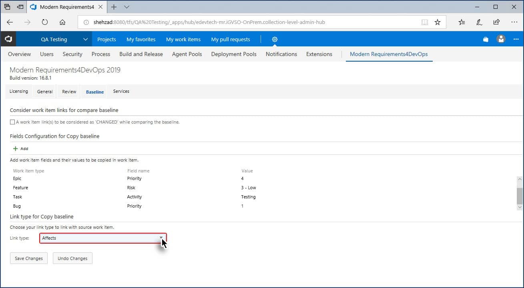
Task: Switch to the Review sub-tab
Action: (x=69, y=92)
